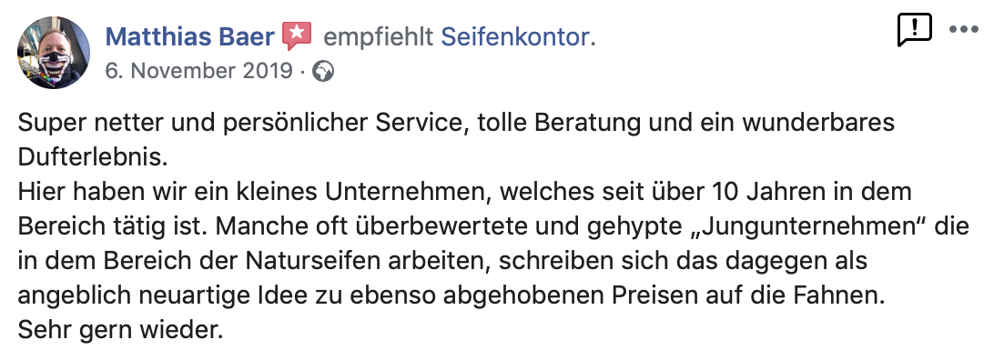Click the exclamation speech bubble feedback icon
Viewport: 994px width, 360px height.
click(915, 30)
